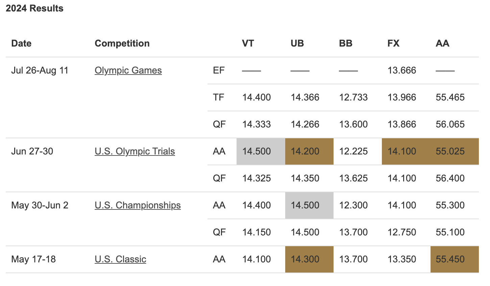The image size is (490, 286).
Task: Click the UB column header
Action: click(x=297, y=44)
